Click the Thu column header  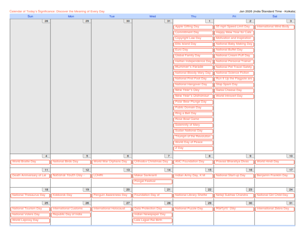[193, 16]
